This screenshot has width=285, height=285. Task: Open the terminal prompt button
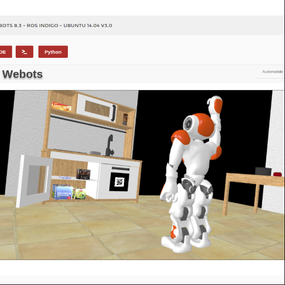coord(25,52)
